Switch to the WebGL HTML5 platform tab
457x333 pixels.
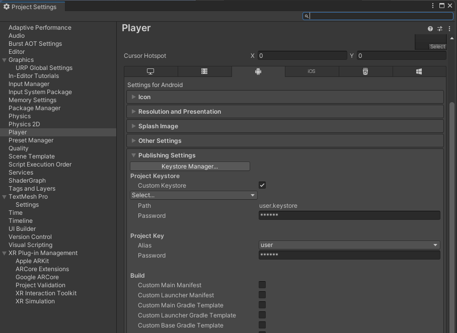pyautogui.click(x=365, y=71)
